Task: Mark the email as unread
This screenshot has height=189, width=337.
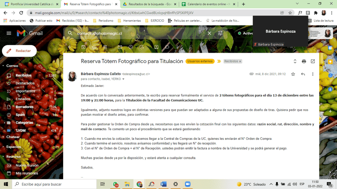Action: [120, 47]
